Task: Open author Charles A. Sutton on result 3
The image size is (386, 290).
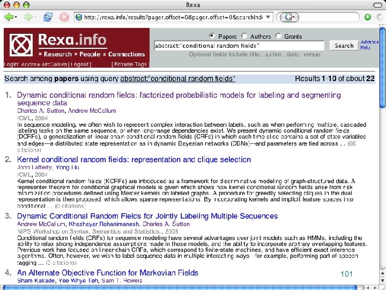Action: (x=166, y=224)
